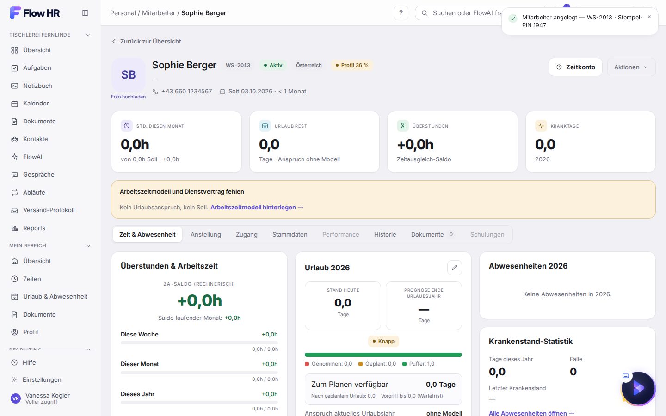The width and height of the screenshot is (666, 416).
Task: Launch FlowAI from the sidebar
Action: [x=50, y=157]
